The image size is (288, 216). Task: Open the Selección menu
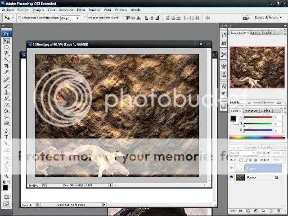tap(66, 10)
